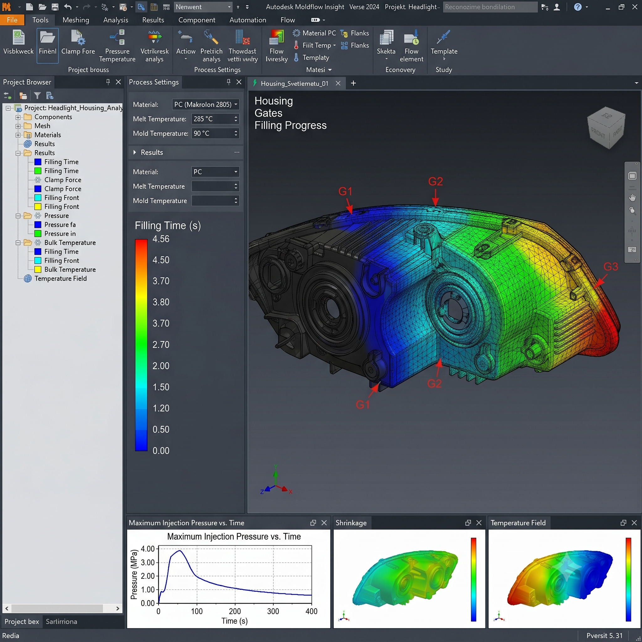Open the help question mark icon
642x642 pixels.
(578, 7)
